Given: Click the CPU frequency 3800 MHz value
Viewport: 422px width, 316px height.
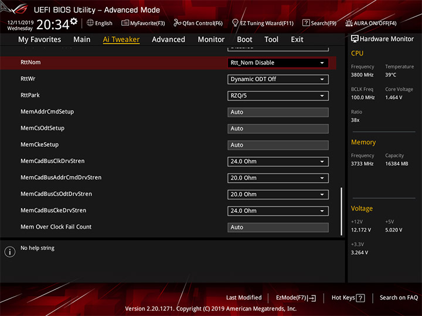Looking at the screenshot, I should point(362,75).
